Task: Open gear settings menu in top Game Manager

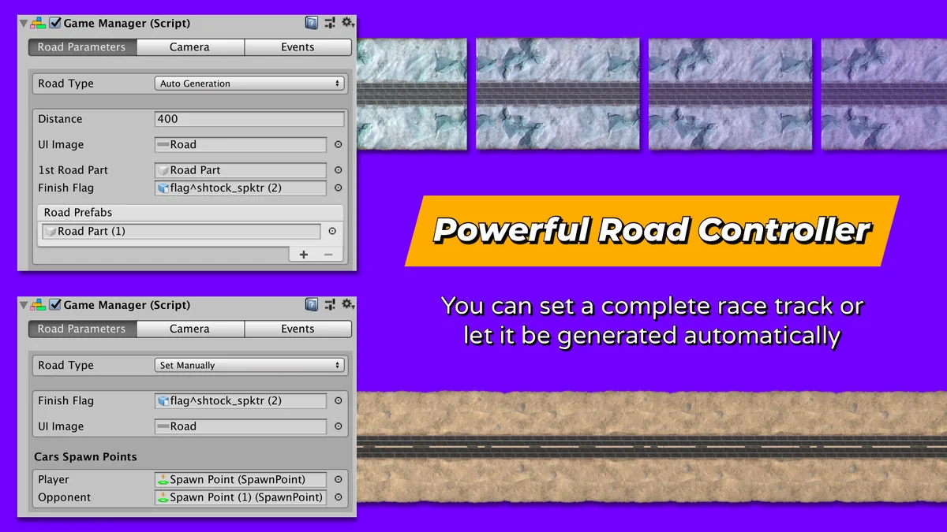Action: click(x=346, y=23)
